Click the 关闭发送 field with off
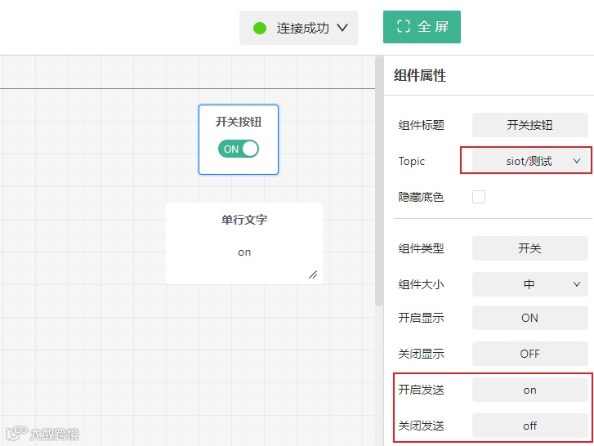 point(530,426)
